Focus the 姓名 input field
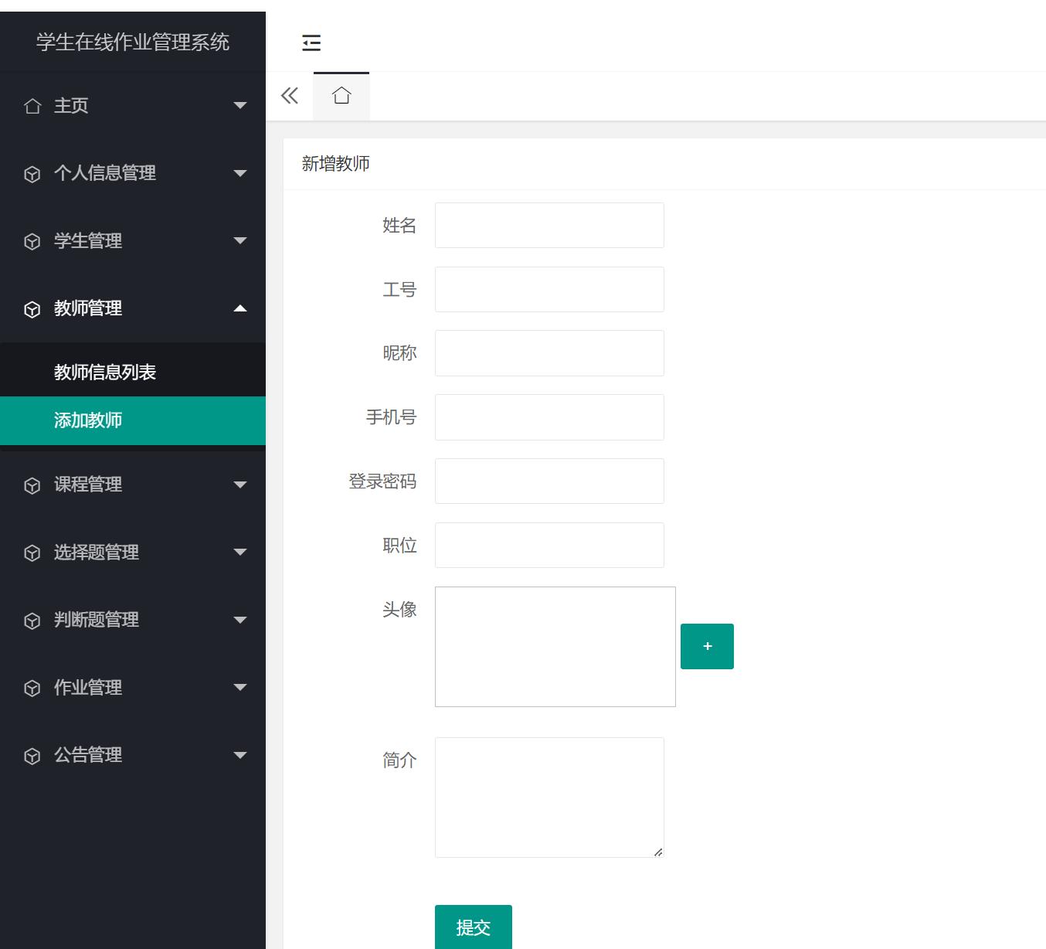 [x=549, y=225]
